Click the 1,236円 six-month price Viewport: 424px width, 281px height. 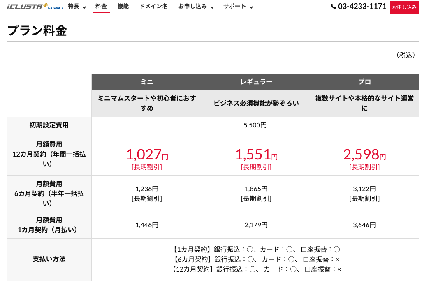[x=147, y=189]
